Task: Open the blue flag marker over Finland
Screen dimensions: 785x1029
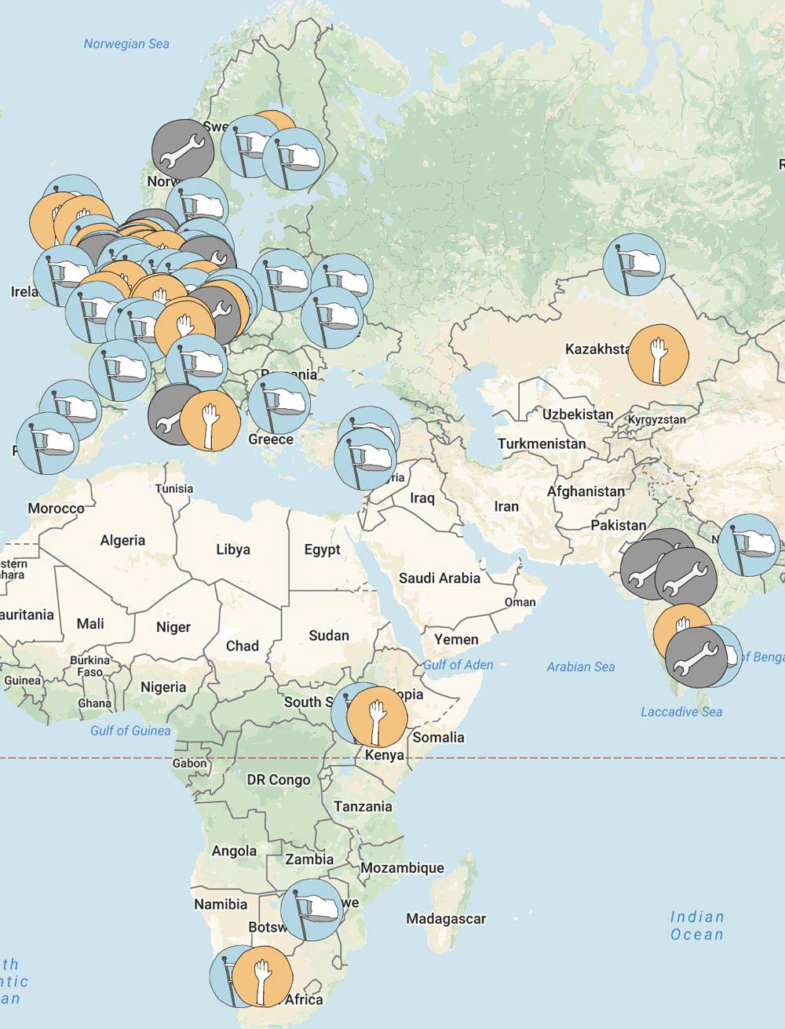Action: coord(294,159)
